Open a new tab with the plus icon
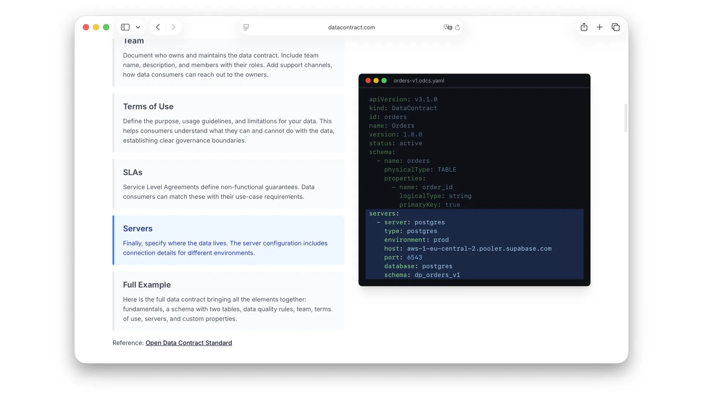 [600, 27]
